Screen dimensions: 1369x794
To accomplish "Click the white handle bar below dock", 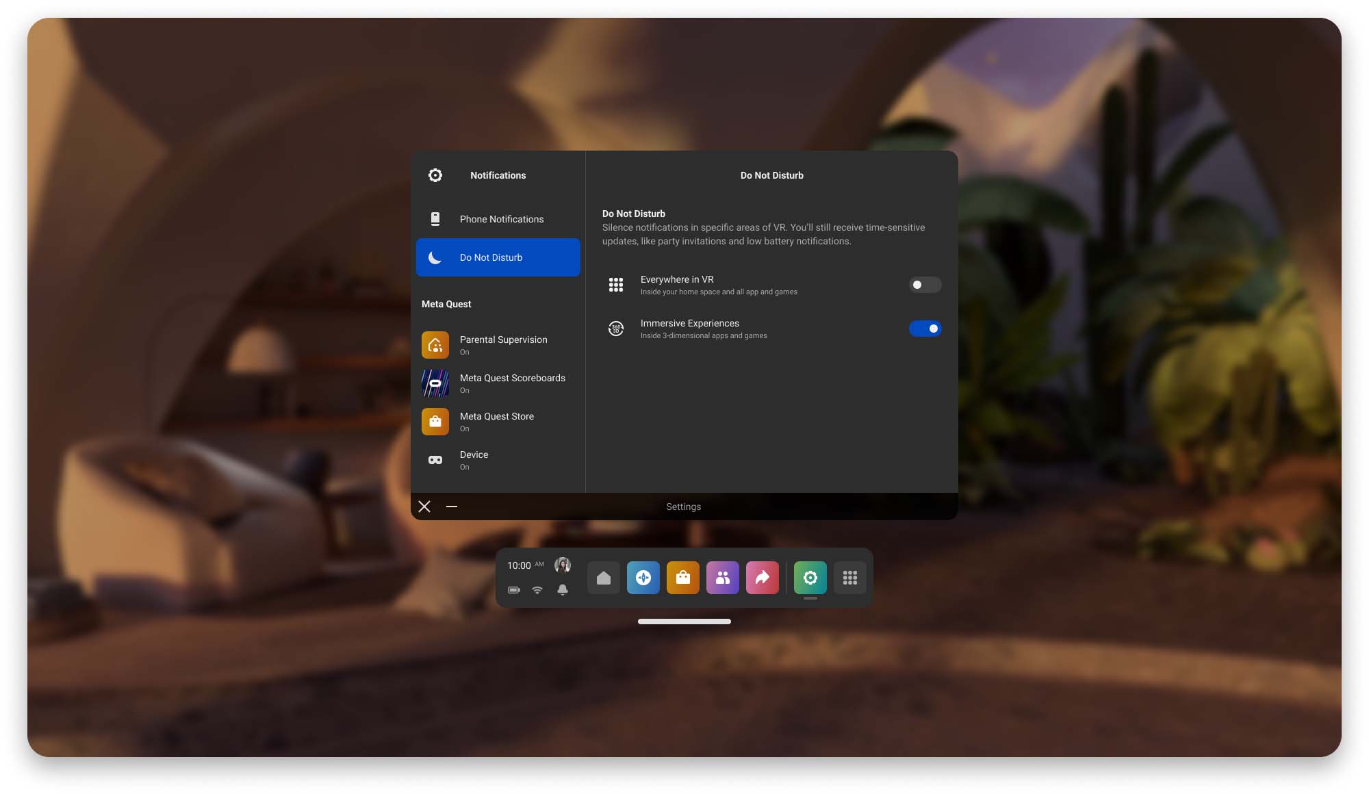I will tap(684, 622).
